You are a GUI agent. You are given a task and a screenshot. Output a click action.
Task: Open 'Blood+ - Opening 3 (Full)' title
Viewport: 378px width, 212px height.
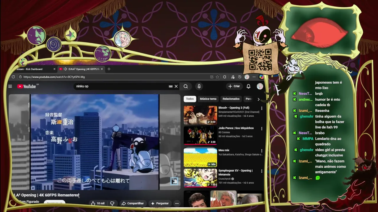[x=234, y=108]
